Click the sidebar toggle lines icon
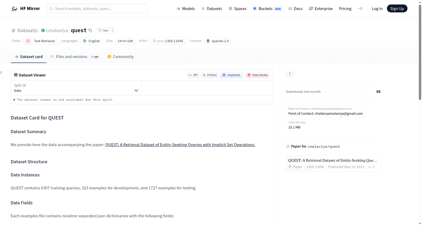The width and height of the screenshot is (422, 226). click(1, 73)
